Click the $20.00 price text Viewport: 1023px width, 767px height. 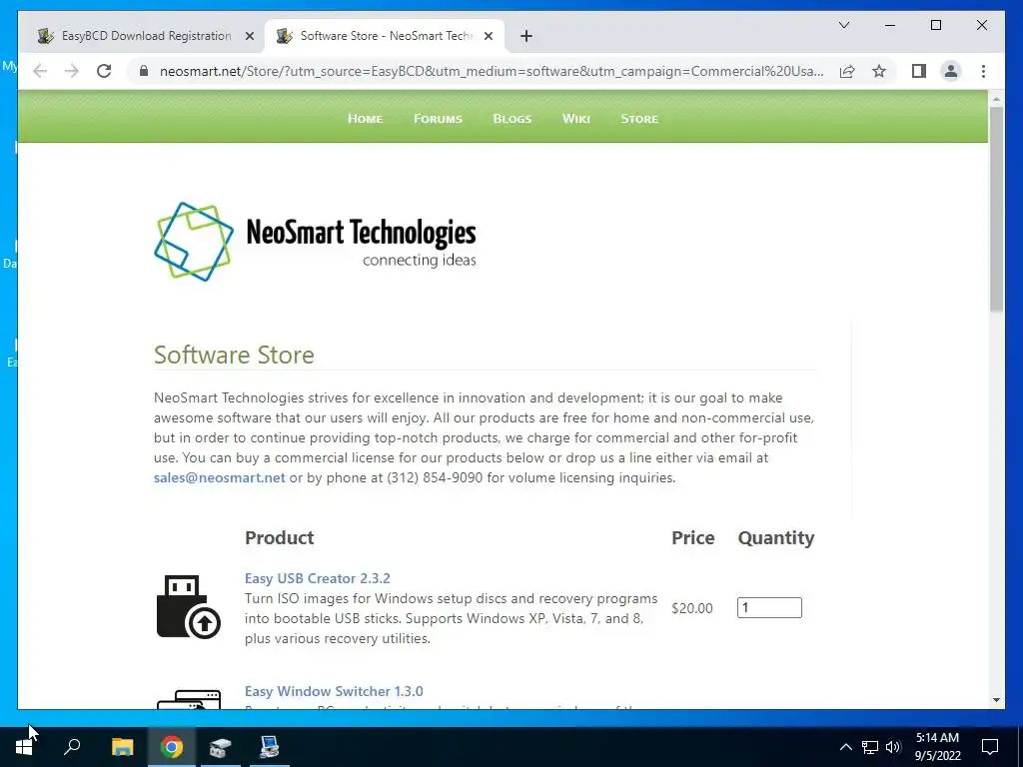pyautogui.click(x=691, y=608)
